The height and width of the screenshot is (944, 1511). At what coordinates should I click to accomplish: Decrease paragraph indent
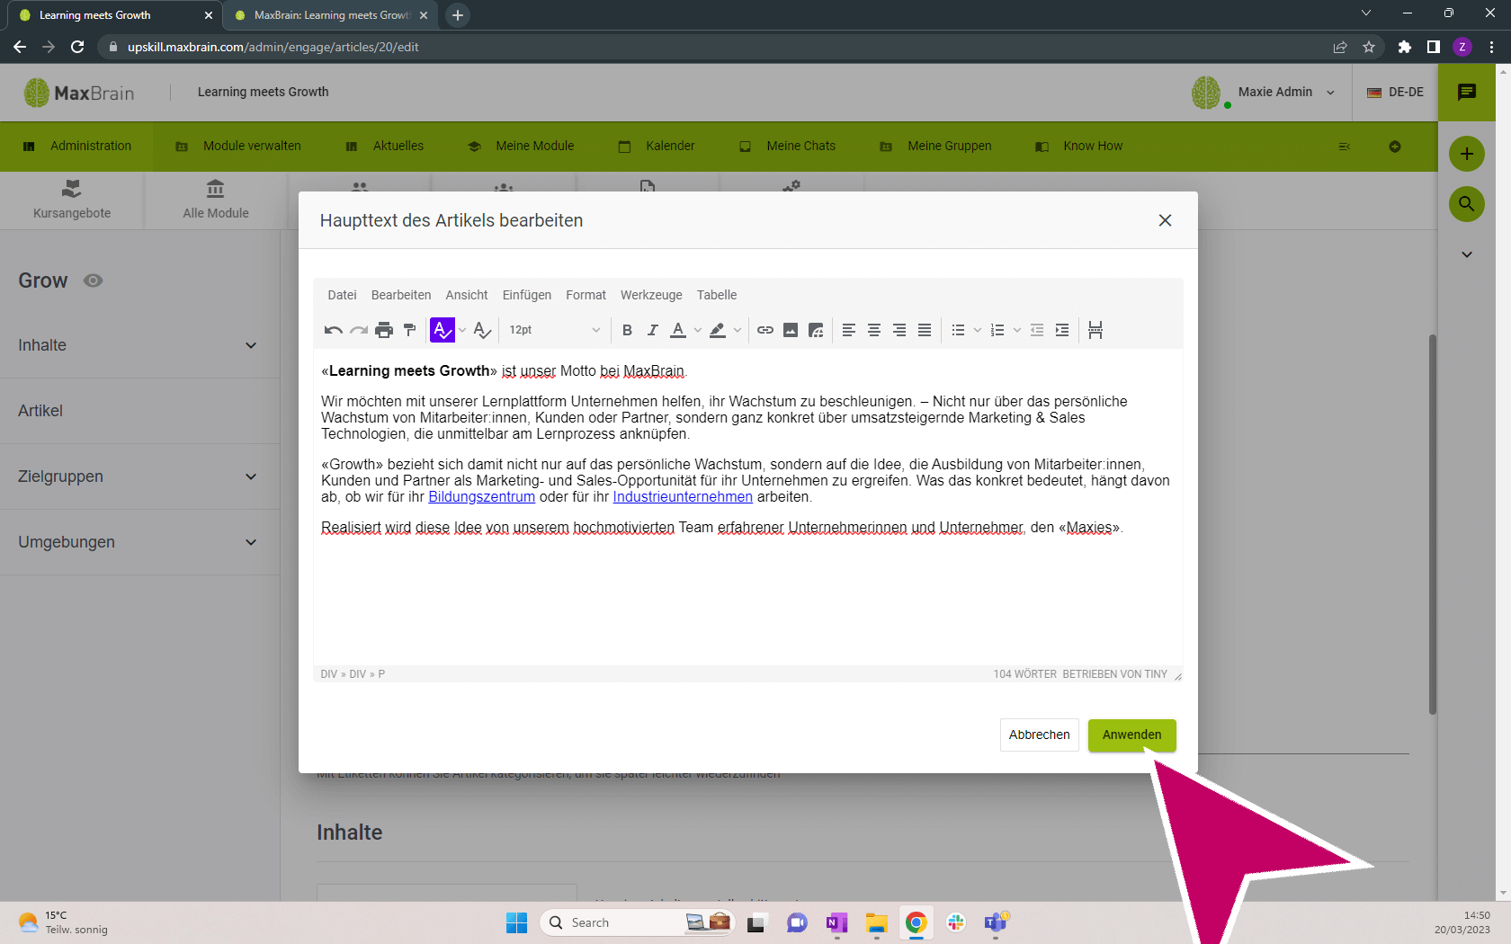point(1037,330)
